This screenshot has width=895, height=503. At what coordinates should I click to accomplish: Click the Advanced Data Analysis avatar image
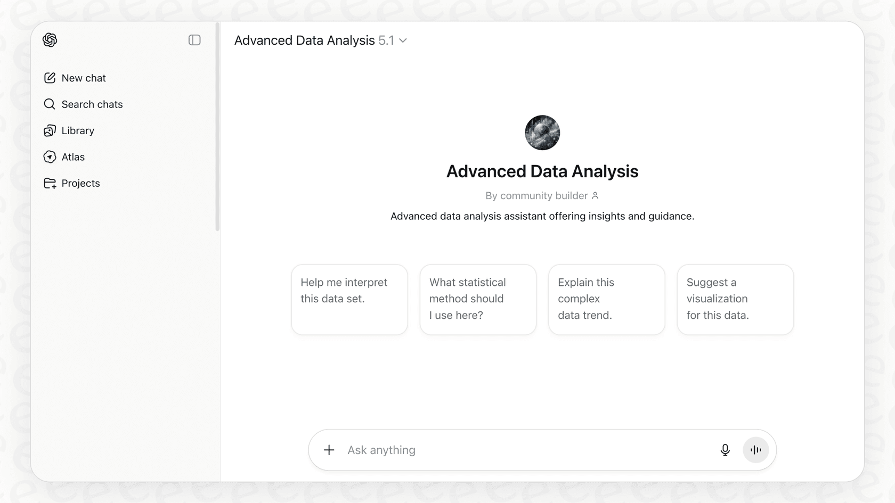(x=542, y=133)
